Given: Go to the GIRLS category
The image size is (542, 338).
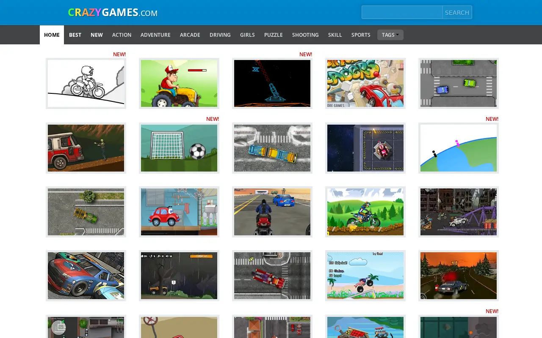Looking at the screenshot, I should tap(247, 35).
